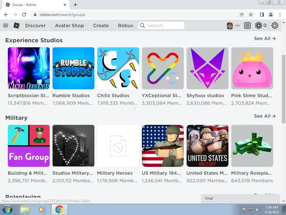Viewport: 286px width, 215px height.
Task: See All Experience Studios groups
Action: click(x=265, y=39)
